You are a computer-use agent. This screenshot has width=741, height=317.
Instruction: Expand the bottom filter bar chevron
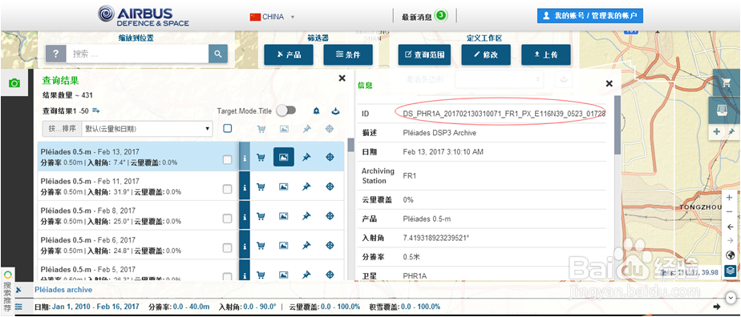click(x=731, y=298)
